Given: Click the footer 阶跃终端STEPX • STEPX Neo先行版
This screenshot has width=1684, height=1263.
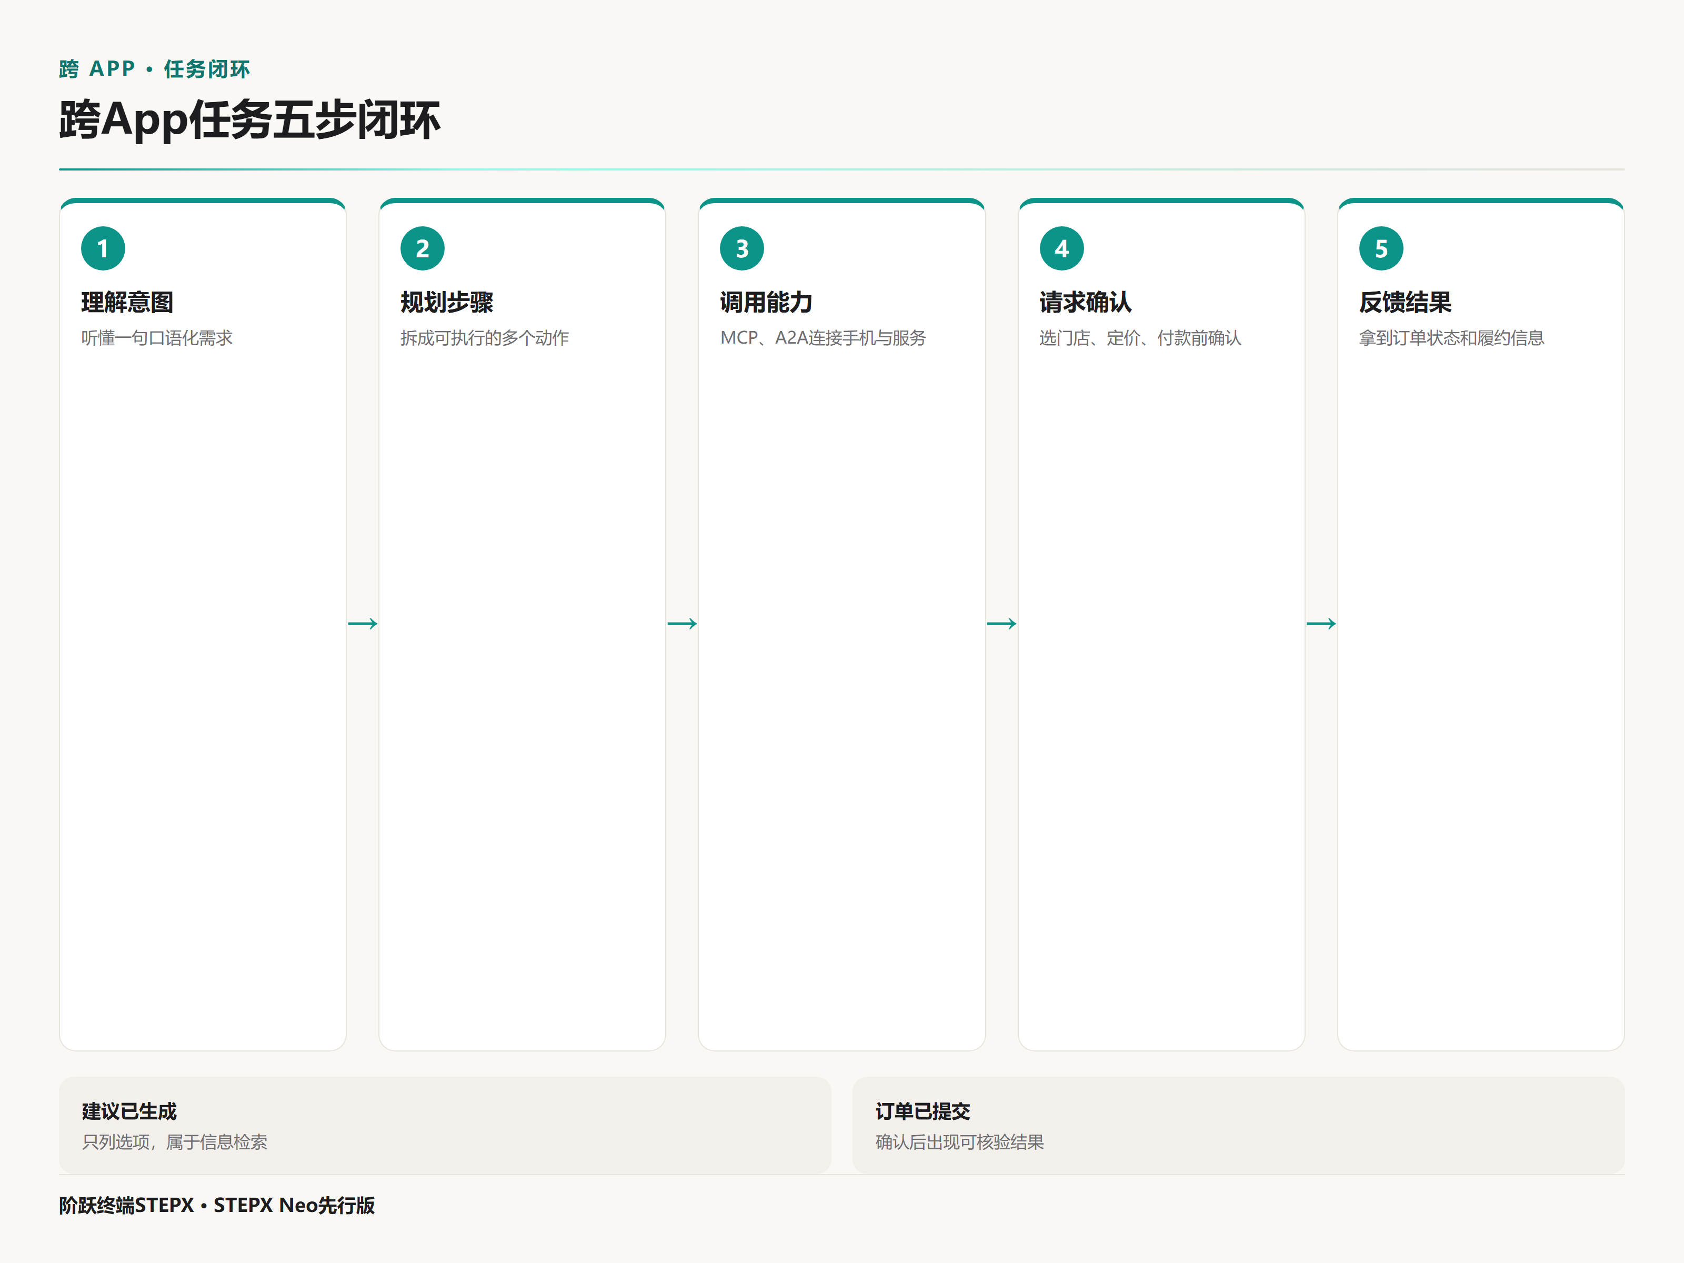Looking at the screenshot, I should click(x=217, y=1205).
